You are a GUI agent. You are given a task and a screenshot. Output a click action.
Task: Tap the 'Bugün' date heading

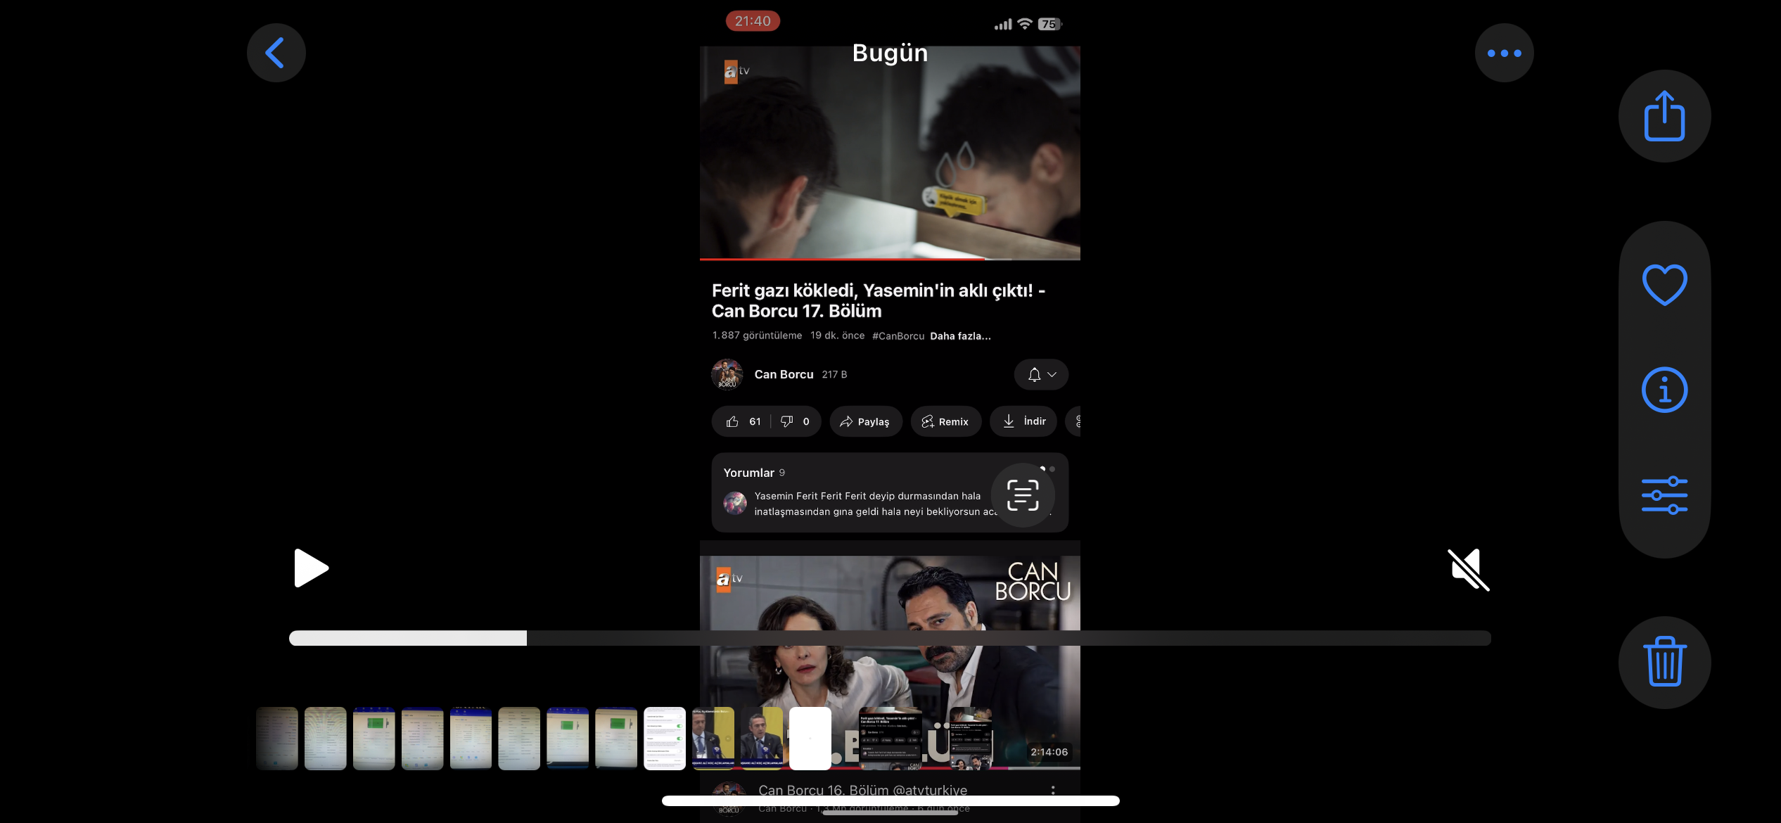pos(890,53)
